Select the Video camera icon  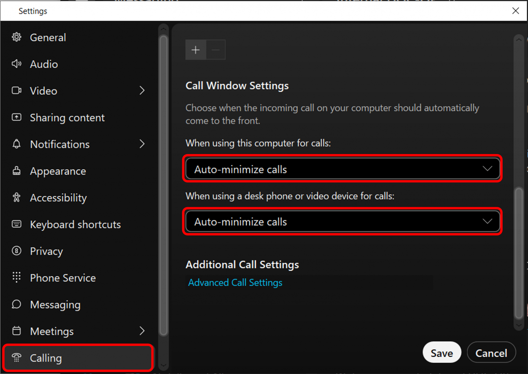point(16,91)
